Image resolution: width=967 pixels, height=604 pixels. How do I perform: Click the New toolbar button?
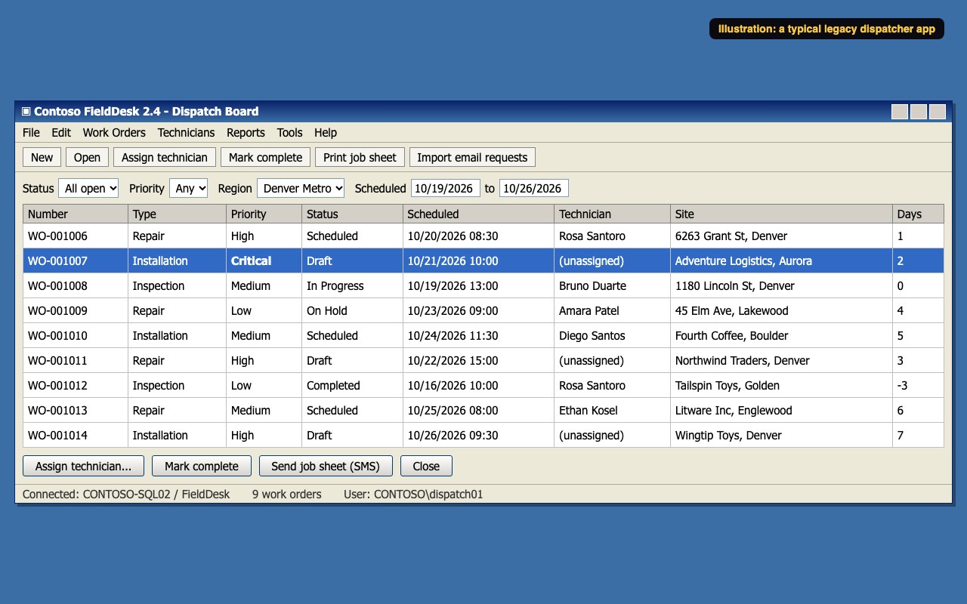pos(42,157)
